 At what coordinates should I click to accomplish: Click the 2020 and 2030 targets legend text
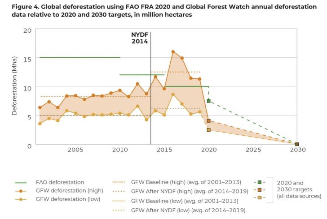(x=299, y=189)
